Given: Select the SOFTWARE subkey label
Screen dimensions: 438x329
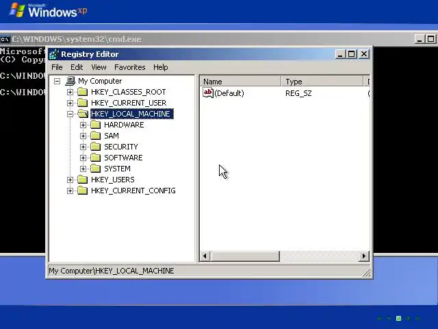Looking at the screenshot, I should pos(123,158).
